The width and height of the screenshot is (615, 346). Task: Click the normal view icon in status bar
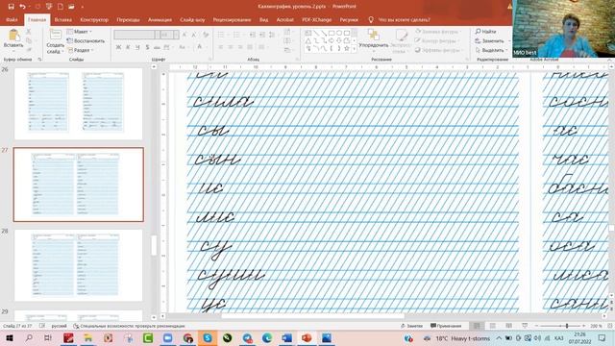tap(477, 326)
